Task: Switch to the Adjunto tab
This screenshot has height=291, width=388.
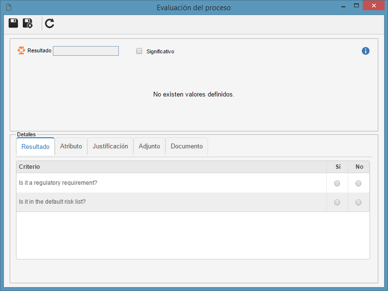Action: (149, 146)
